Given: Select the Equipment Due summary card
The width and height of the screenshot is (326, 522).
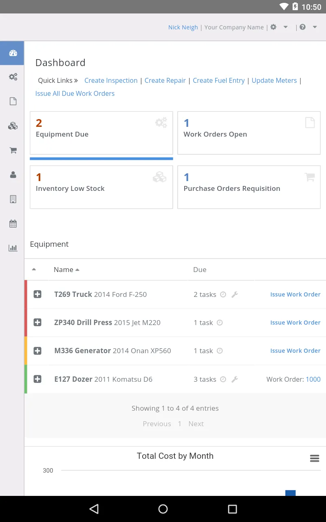Looking at the screenshot, I should click(x=101, y=133).
